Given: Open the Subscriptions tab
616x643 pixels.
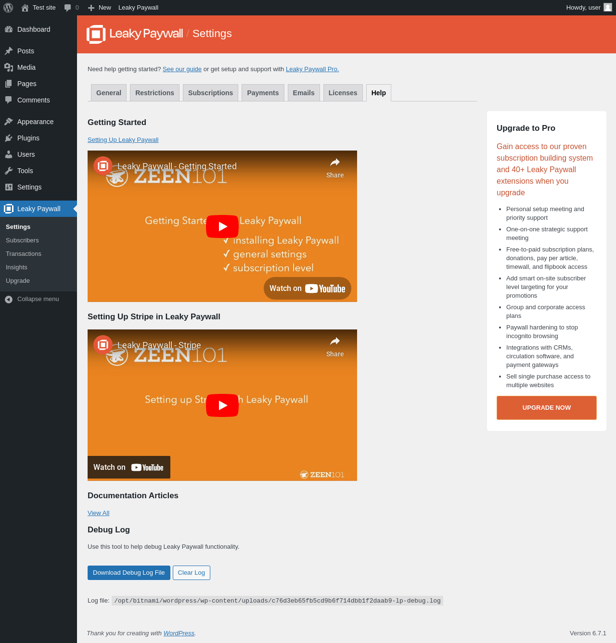Looking at the screenshot, I should click(x=210, y=93).
